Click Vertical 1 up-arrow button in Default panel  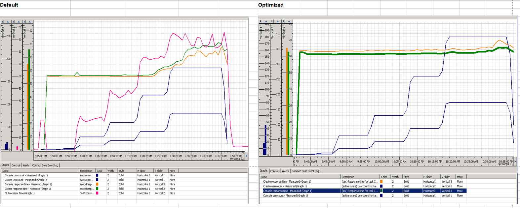pyautogui.click(x=8, y=22)
